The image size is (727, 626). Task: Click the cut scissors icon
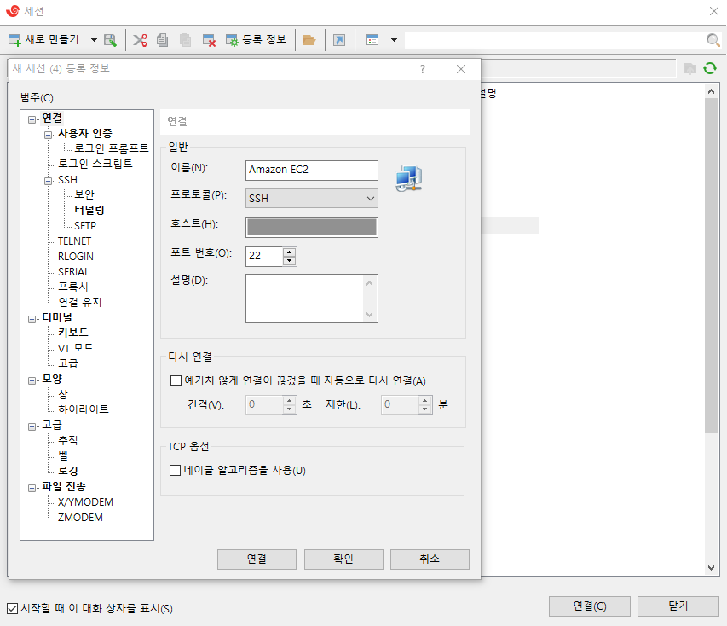coord(140,40)
